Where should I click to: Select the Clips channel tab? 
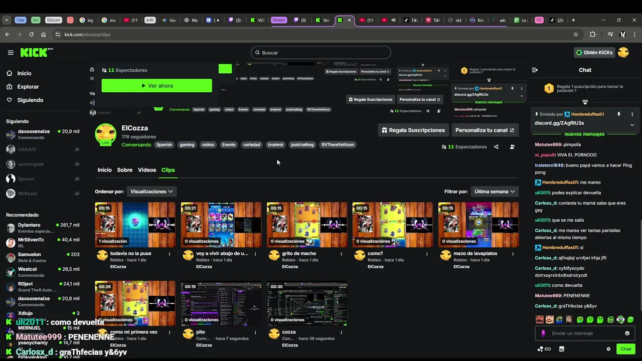[x=168, y=170]
